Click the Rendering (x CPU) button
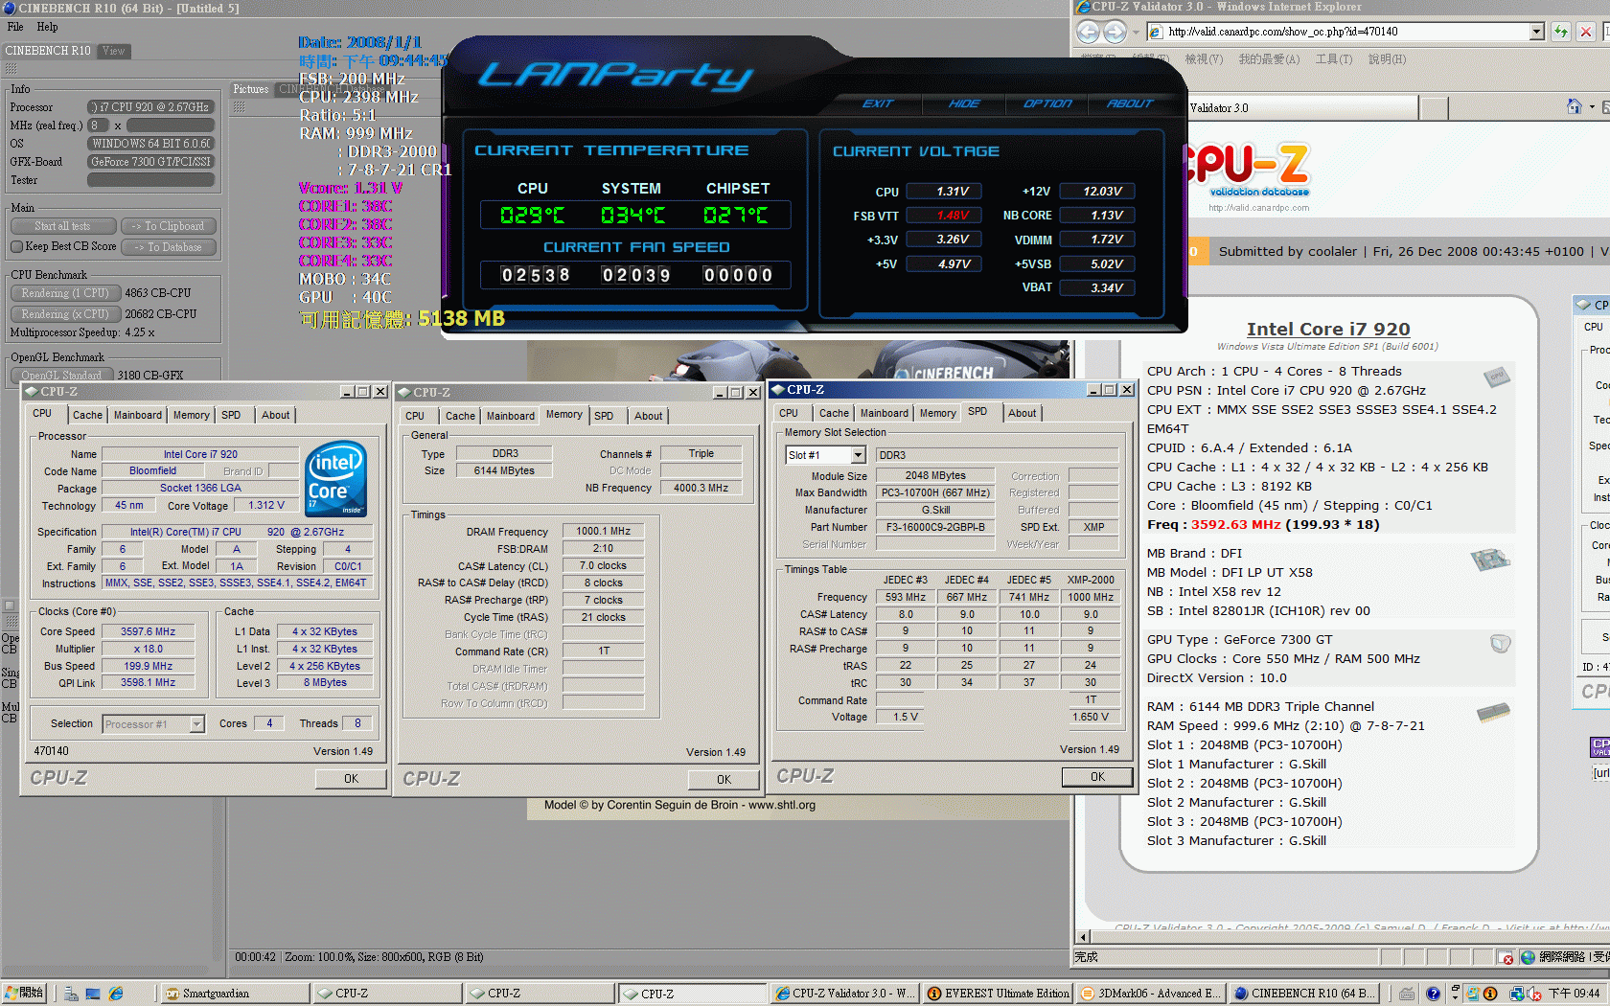Screen dimensions: 1610x1006 pos(65,314)
